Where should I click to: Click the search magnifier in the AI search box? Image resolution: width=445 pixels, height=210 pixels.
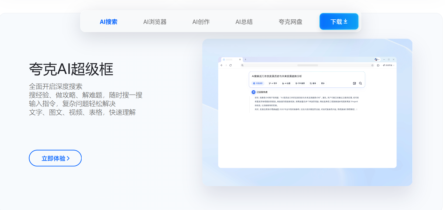coord(360,83)
